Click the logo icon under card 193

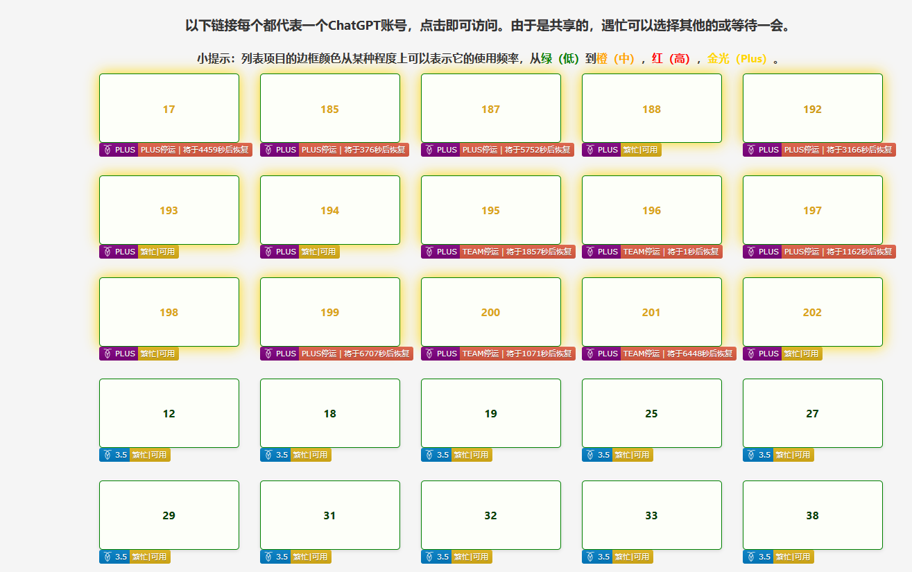(x=107, y=252)
